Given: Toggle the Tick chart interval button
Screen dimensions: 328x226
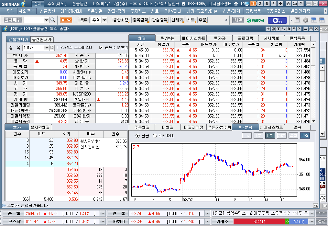Looking at the screenshot, I should click(x=247, y=136).
